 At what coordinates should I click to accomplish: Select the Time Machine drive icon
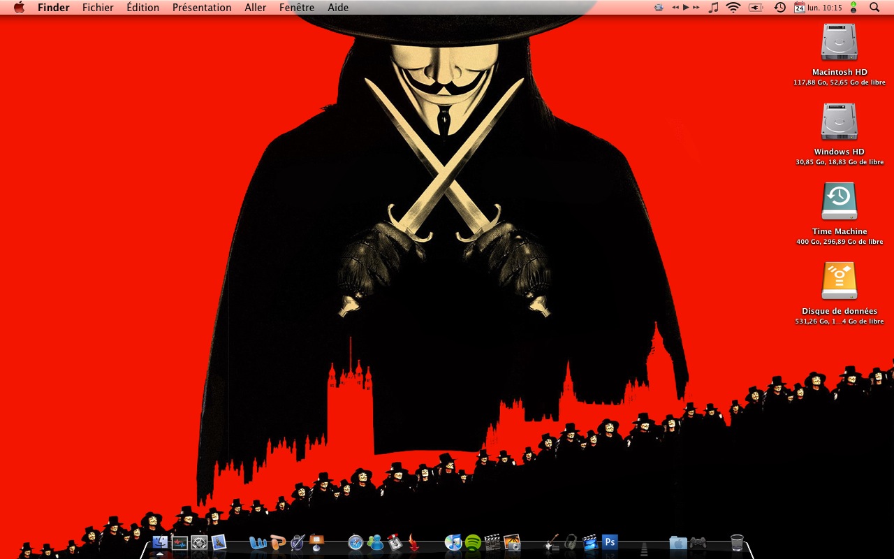coord(839,201)
